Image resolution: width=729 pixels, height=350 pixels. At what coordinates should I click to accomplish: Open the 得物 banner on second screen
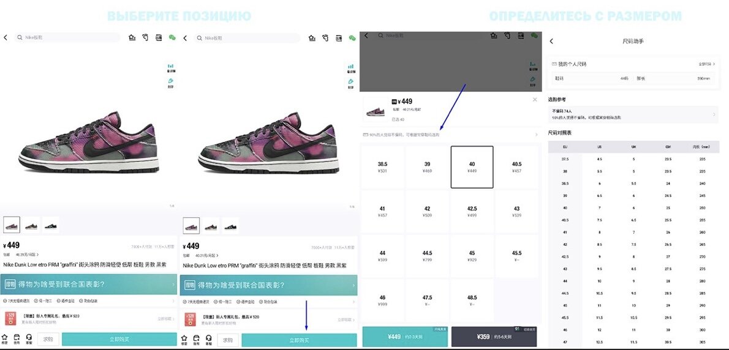click(x=269, y=285)
